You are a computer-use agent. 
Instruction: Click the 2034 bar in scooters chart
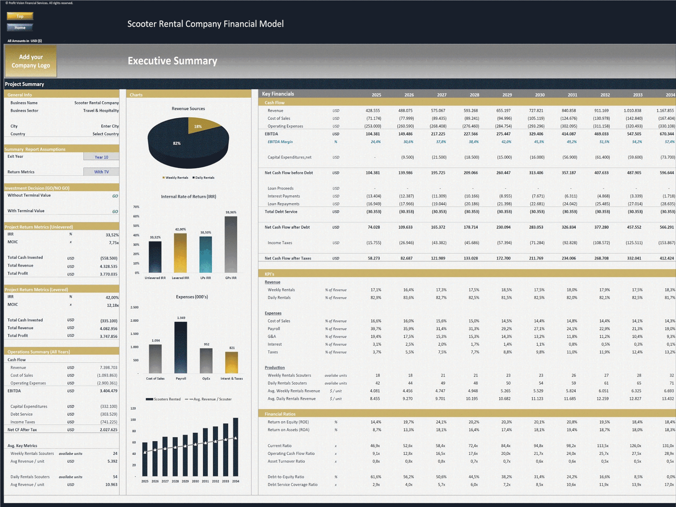[x=236, y=447]
